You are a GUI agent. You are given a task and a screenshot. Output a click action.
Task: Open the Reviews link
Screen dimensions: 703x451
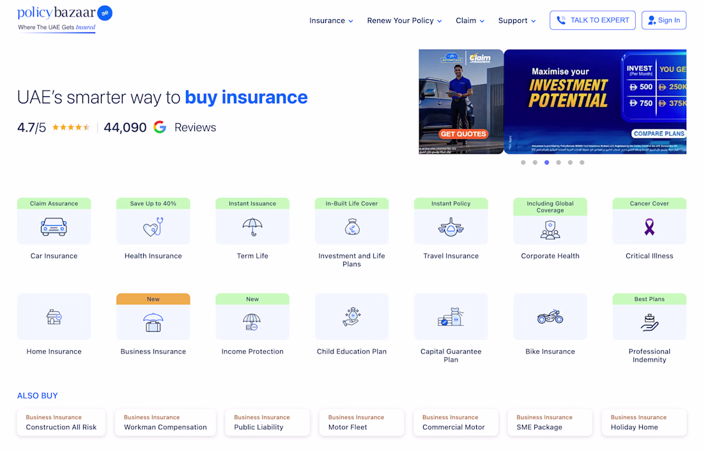(195, 128)
